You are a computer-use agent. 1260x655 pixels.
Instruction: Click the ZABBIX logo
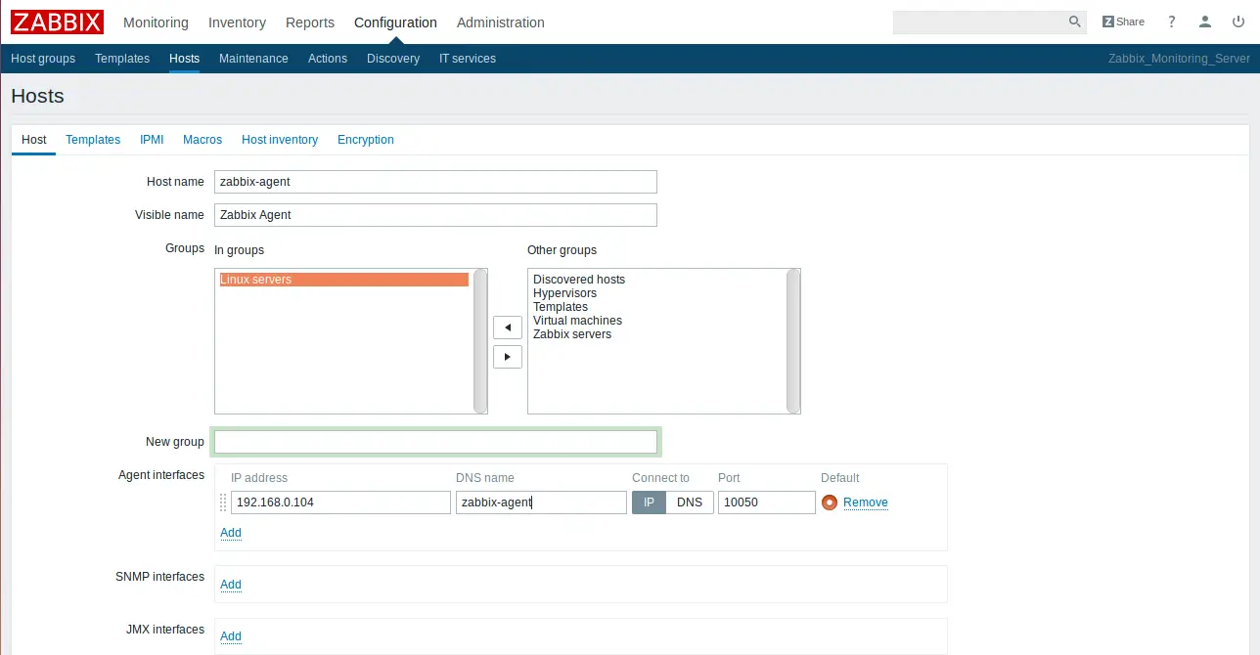pyautogui.click(x=58, y=22)
